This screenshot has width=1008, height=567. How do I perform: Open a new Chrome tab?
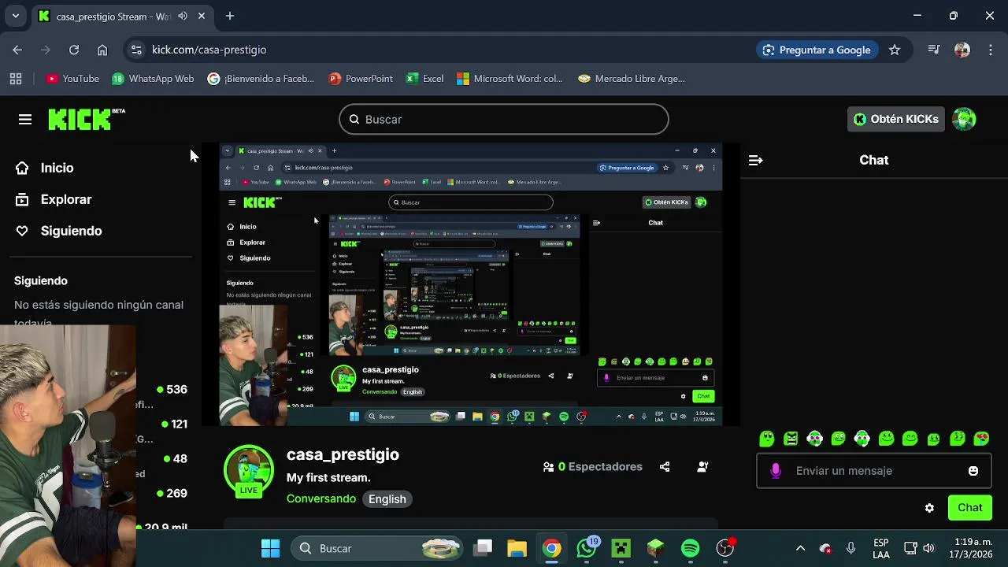click(230, 16)
